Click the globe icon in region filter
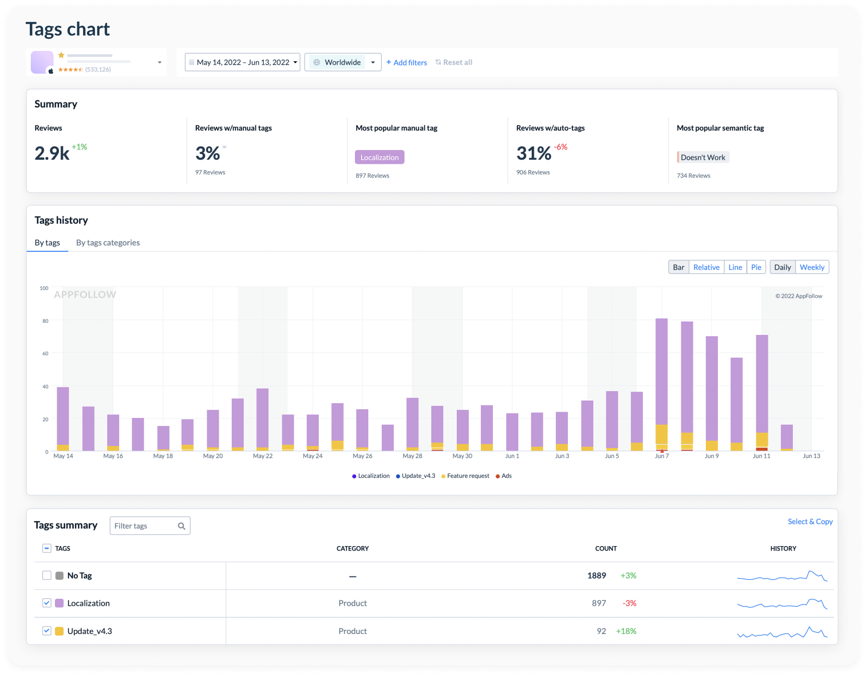Viewport: 867px width, 676px height. pos(317,62)
